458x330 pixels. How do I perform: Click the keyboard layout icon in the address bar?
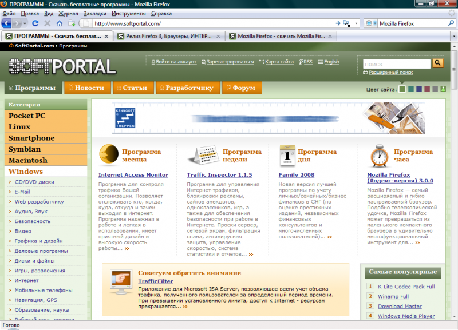(346, 23)
